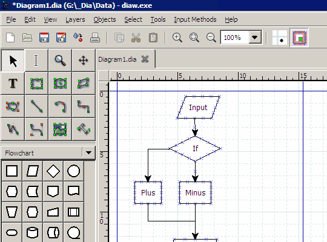Select the Magnify tool in toolbox
The width and height of the screenshot is (327, 242).
tap(60, 60)
